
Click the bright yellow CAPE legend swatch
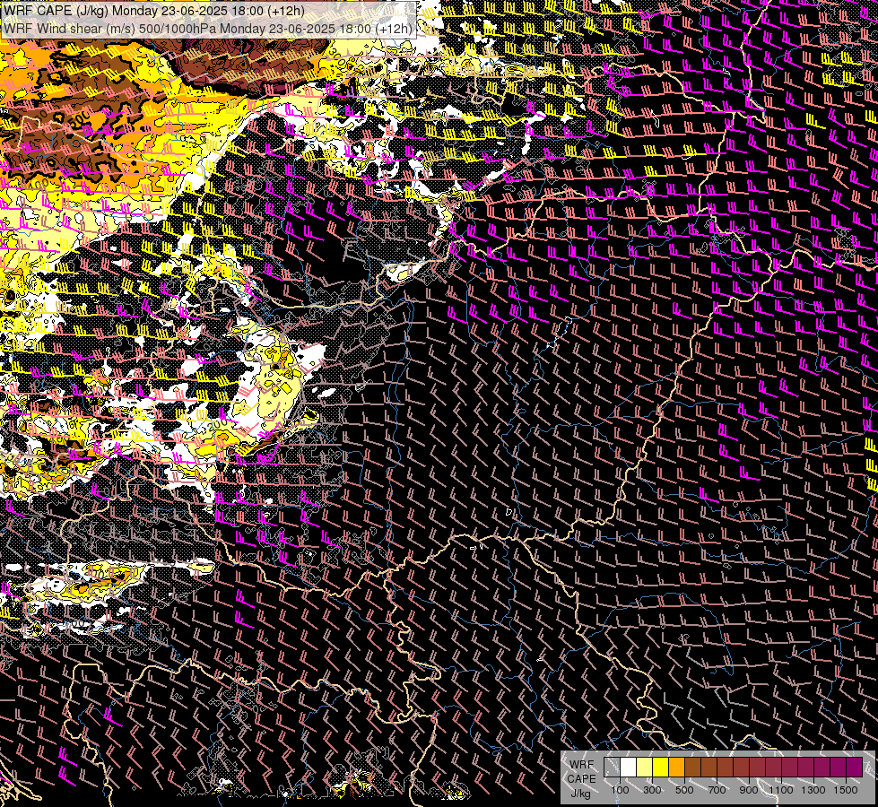661,768
